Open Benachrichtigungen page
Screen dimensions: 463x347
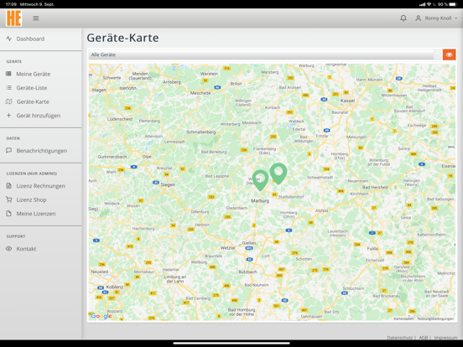pyautogui.click(x=41, y=151)
